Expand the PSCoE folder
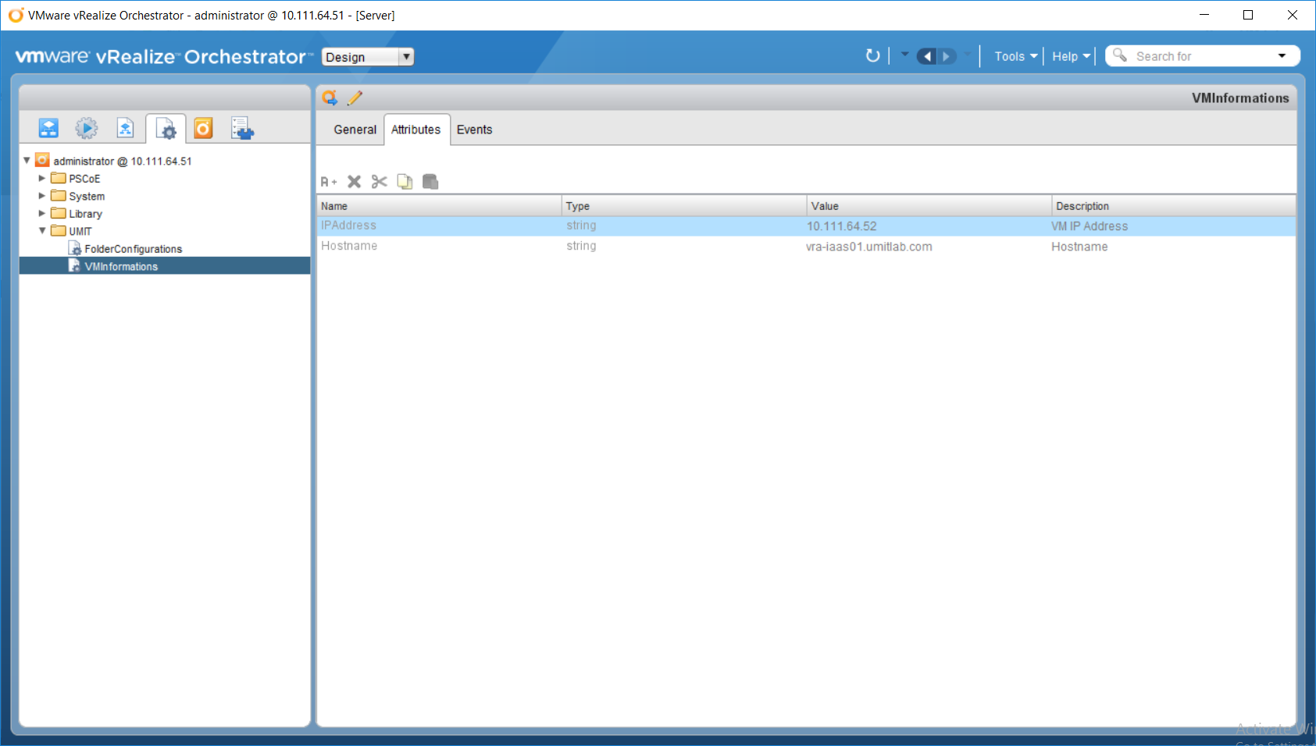Viewport: 1316px width, 746px height. 42,179
